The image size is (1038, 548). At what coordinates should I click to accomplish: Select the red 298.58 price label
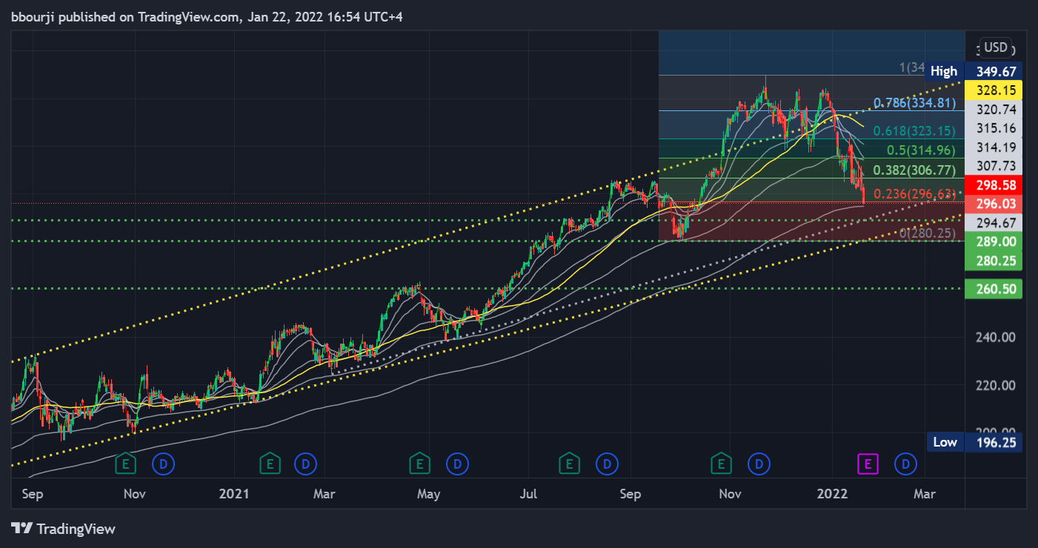pyautogui.click(x=994, y=184)
